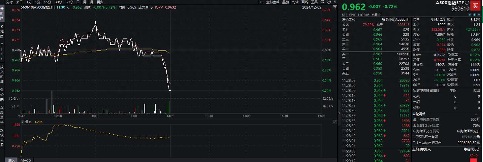The width and height of the screenshot is (483, 162).
Task: Add stock to watchlist plus icon
Action: pos(479,15)
